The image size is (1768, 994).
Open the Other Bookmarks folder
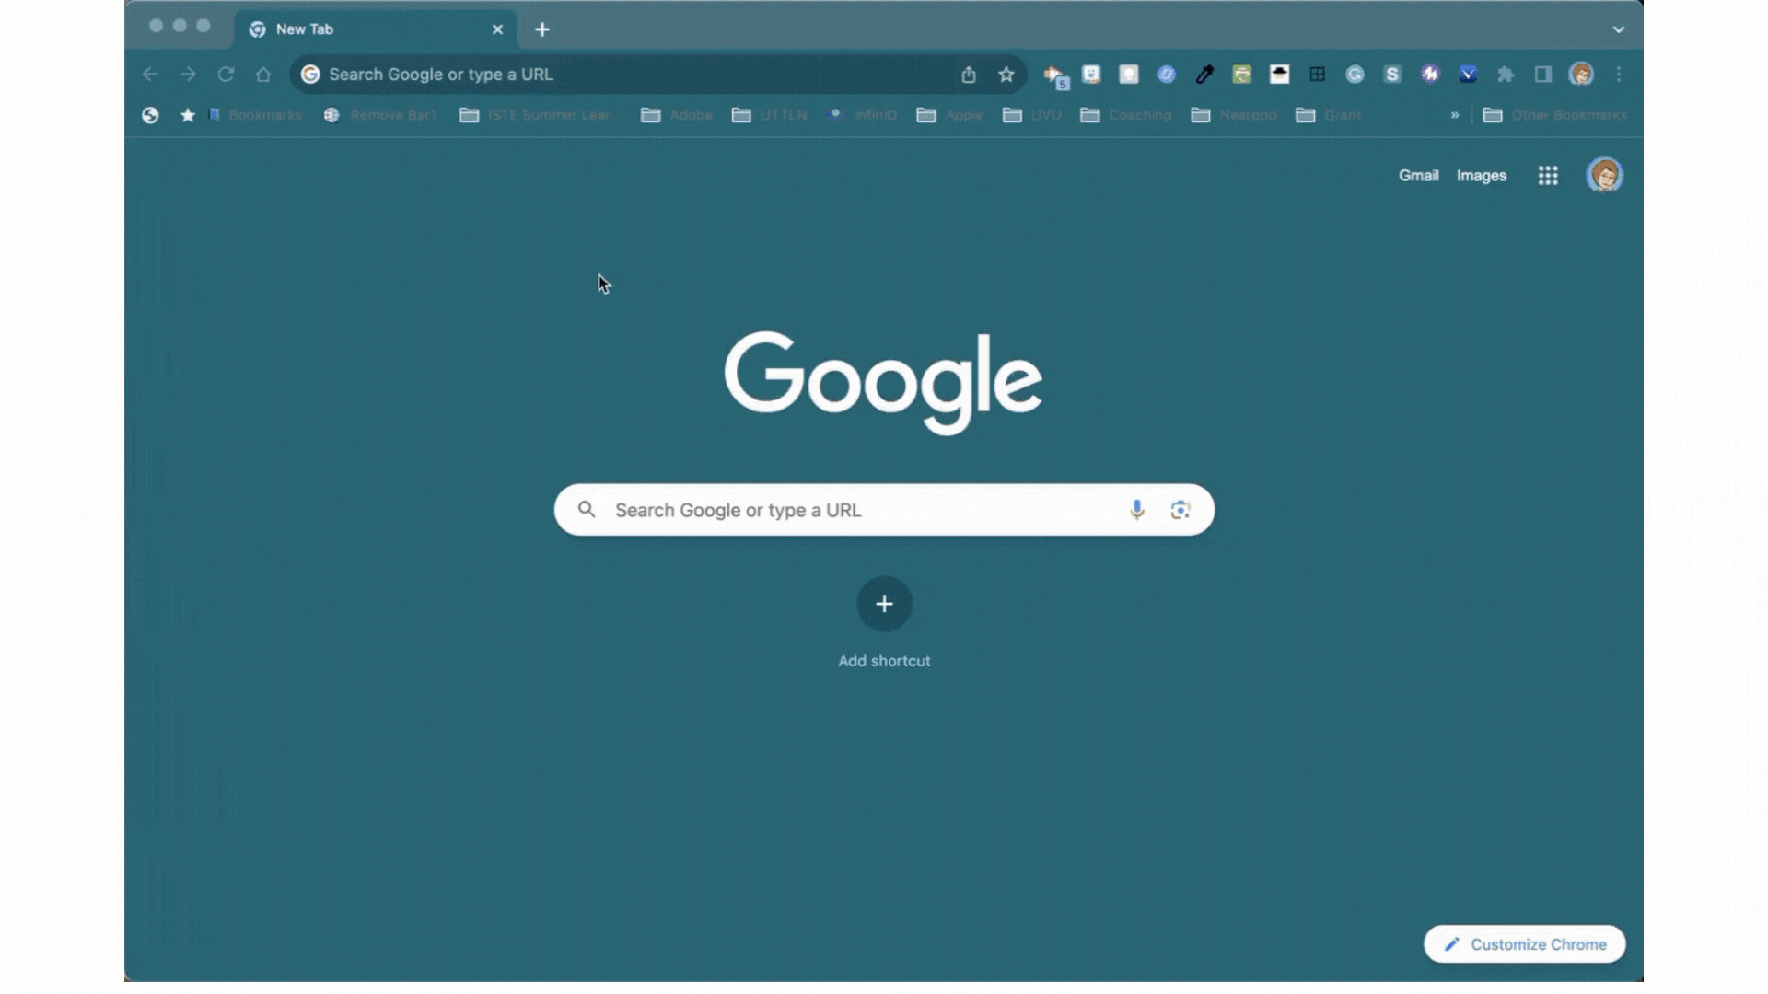1555,115
